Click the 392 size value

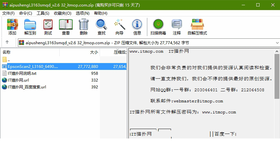coord(94,87)
